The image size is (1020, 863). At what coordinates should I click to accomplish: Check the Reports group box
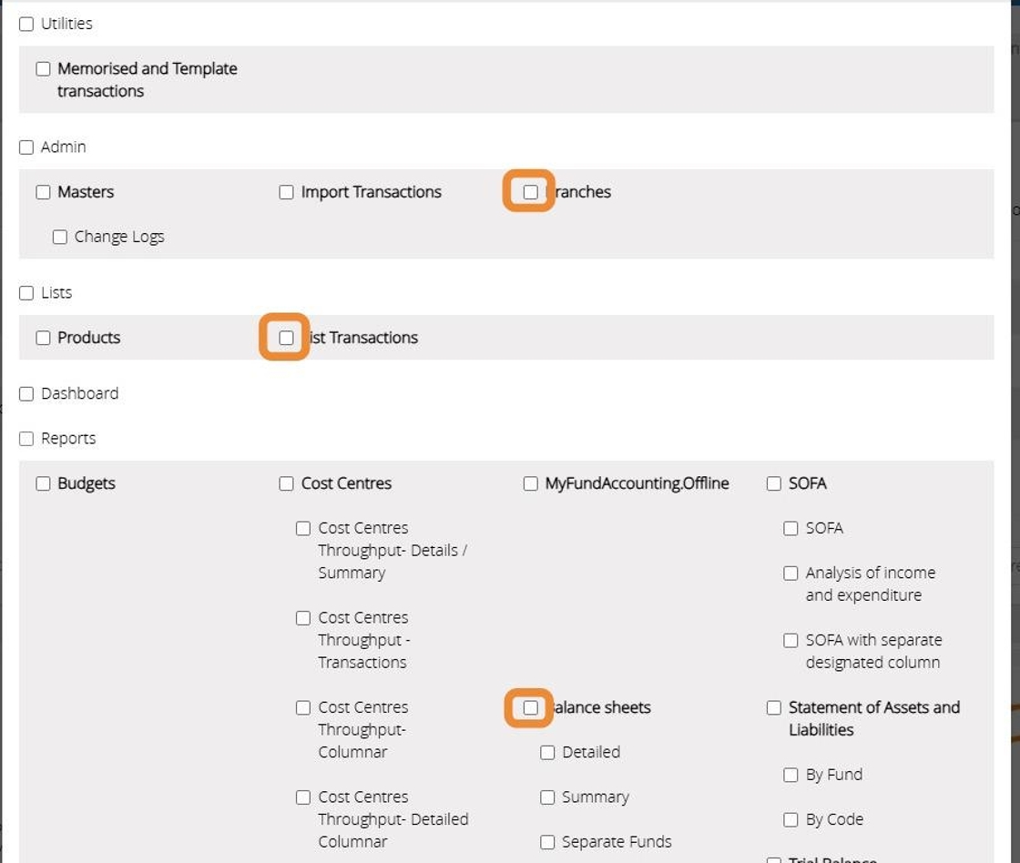[26, 439]
